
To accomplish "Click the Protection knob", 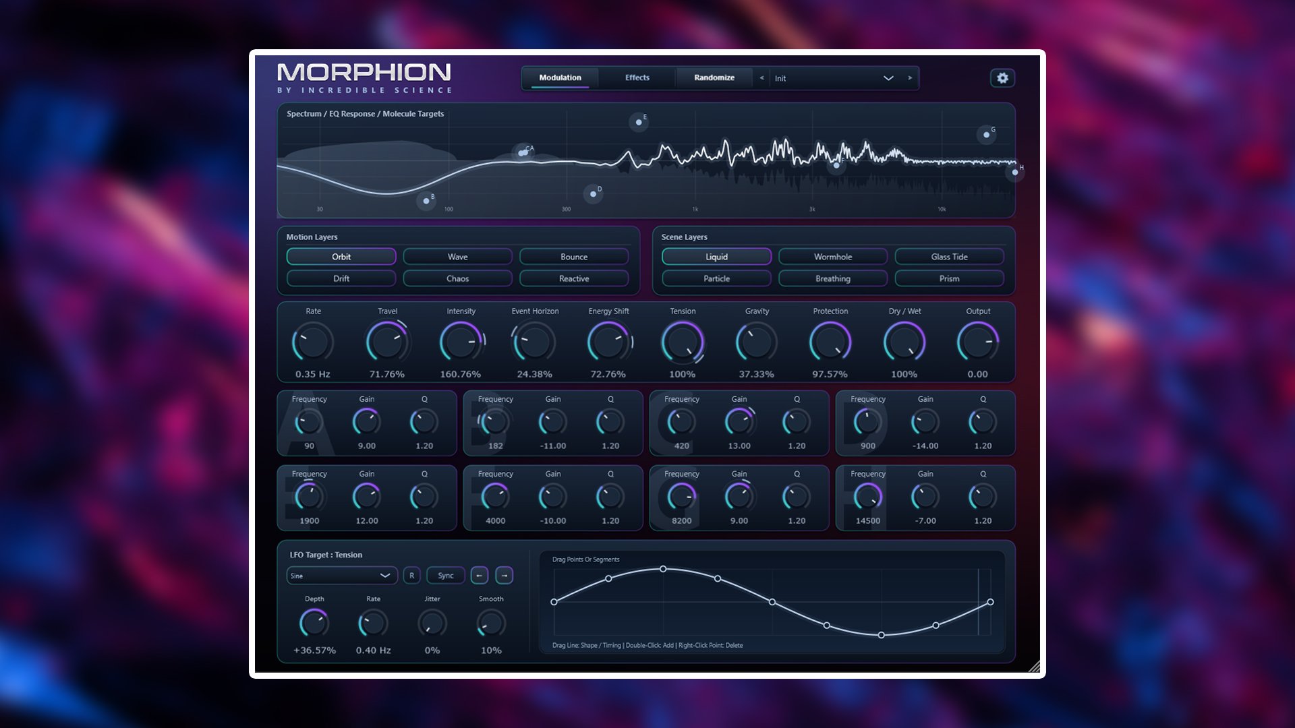I will [830, 342].
